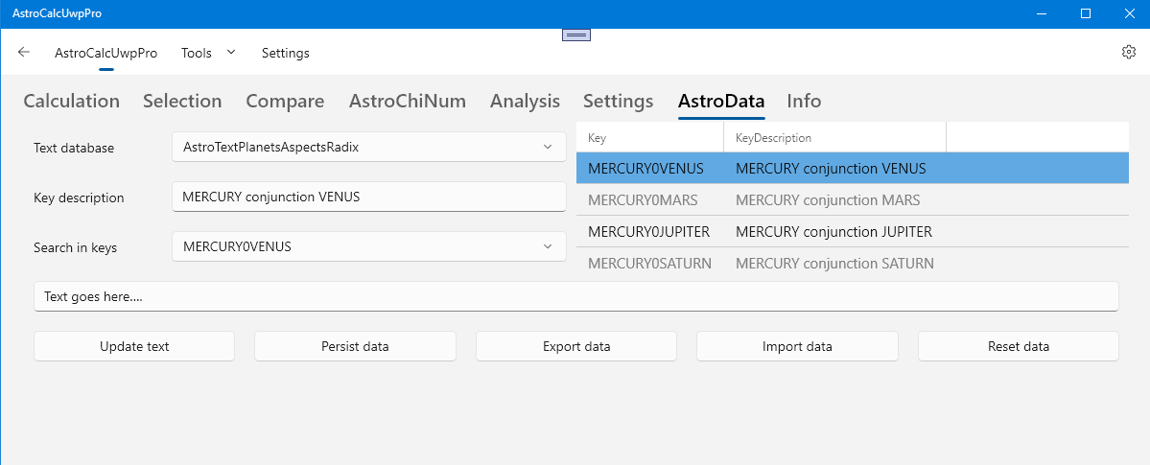The height and width of the screenshot is (465, 1150).
Task: Go to the Info tab
Action: point(804,101)
